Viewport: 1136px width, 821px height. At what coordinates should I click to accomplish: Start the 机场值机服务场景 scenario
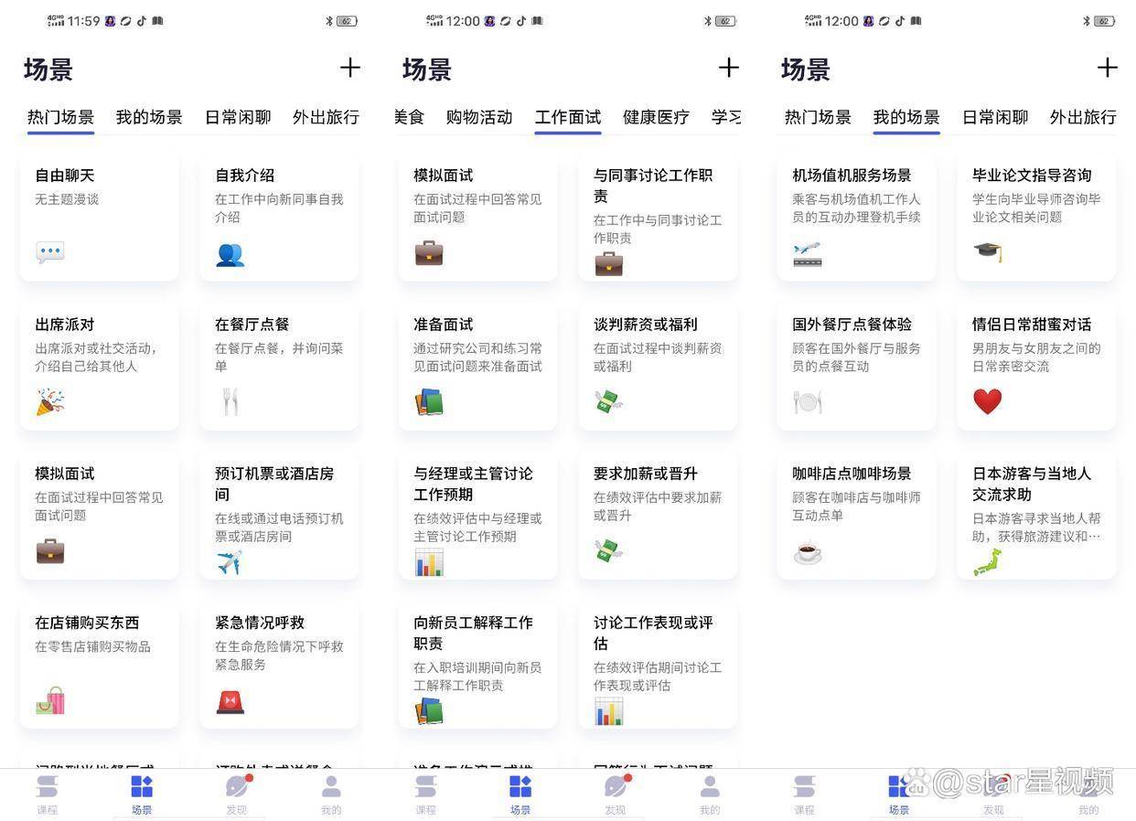click(856, 217)
